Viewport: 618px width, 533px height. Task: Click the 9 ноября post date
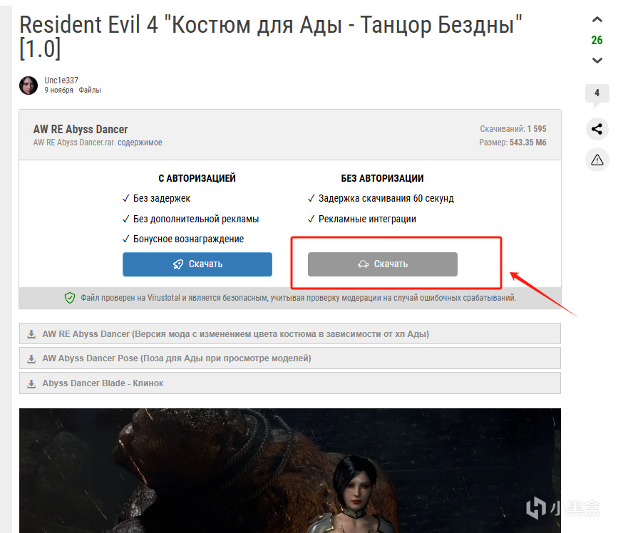coord(58,90)
